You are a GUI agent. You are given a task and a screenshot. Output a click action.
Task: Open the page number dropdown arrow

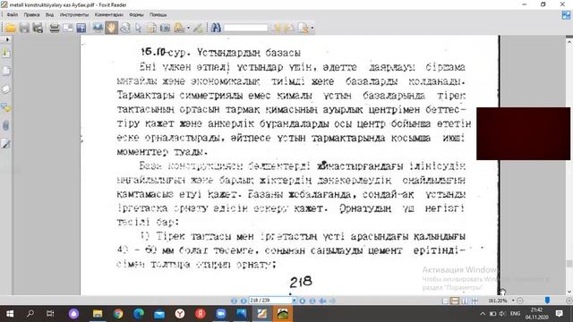tap(295, 301)
